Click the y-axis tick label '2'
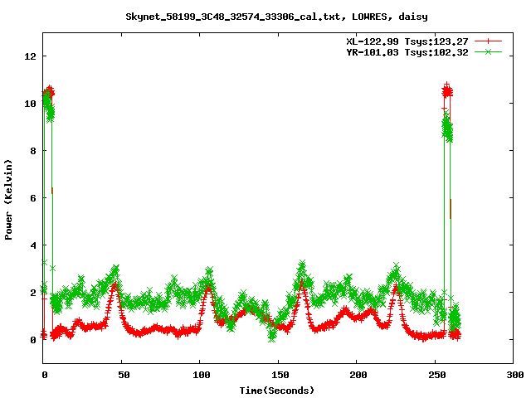This screenshot has width=531, height=398. click(33, 293)
